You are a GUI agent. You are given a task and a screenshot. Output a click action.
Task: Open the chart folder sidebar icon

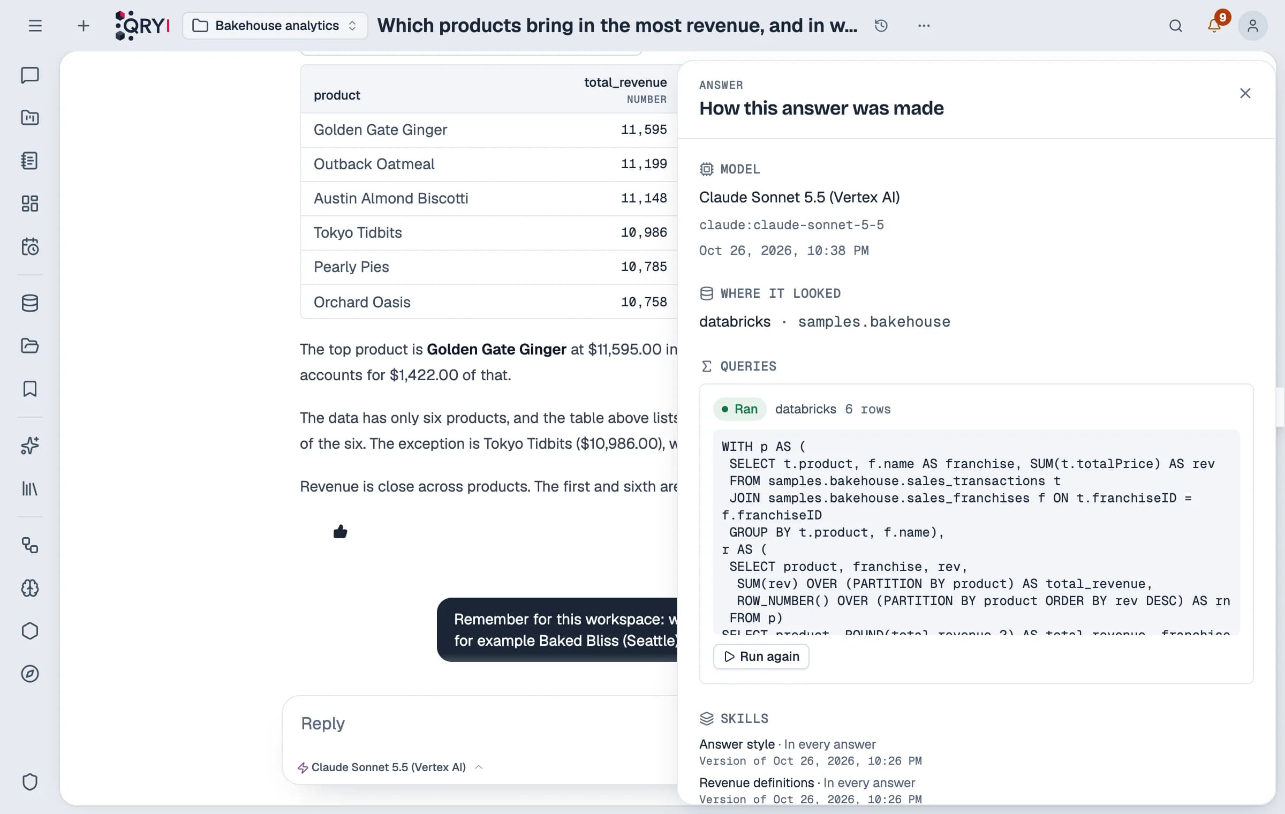pyautogui.click(x=30, y=117)
